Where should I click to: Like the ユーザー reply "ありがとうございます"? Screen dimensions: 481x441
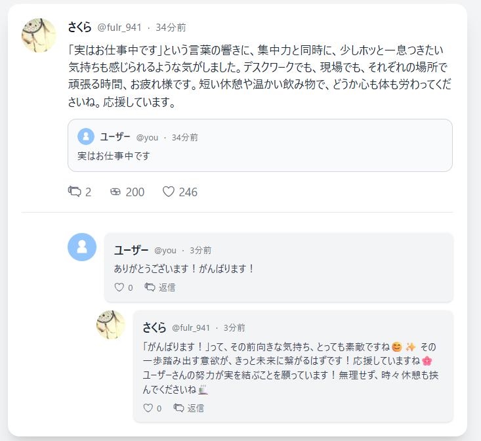click(119, 287)
